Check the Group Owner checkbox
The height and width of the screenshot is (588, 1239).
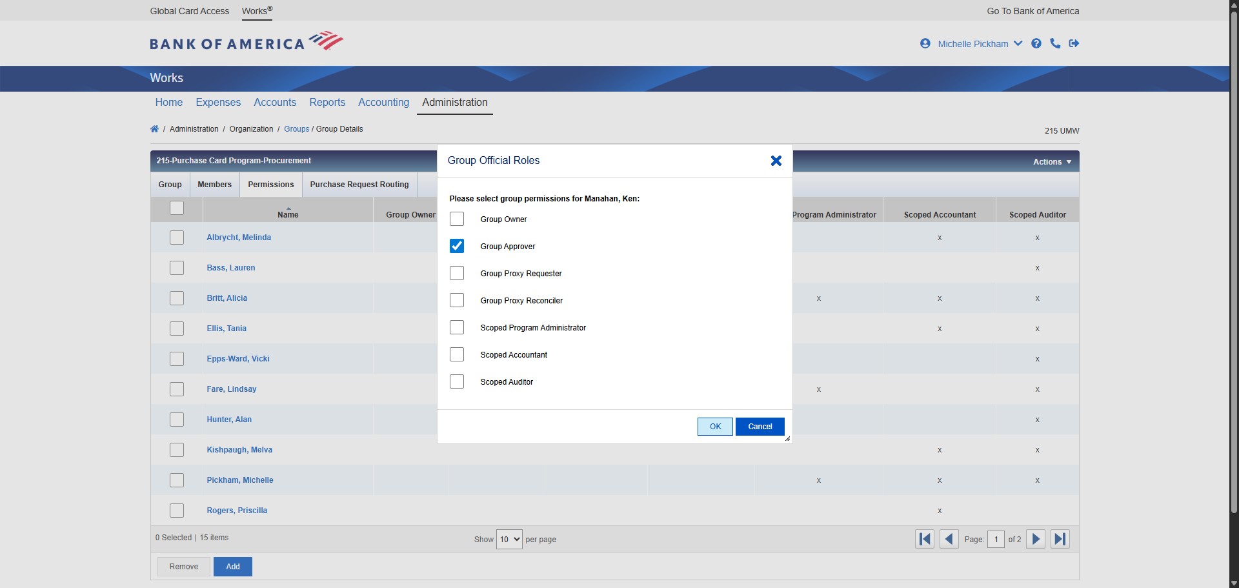[457, 219]
